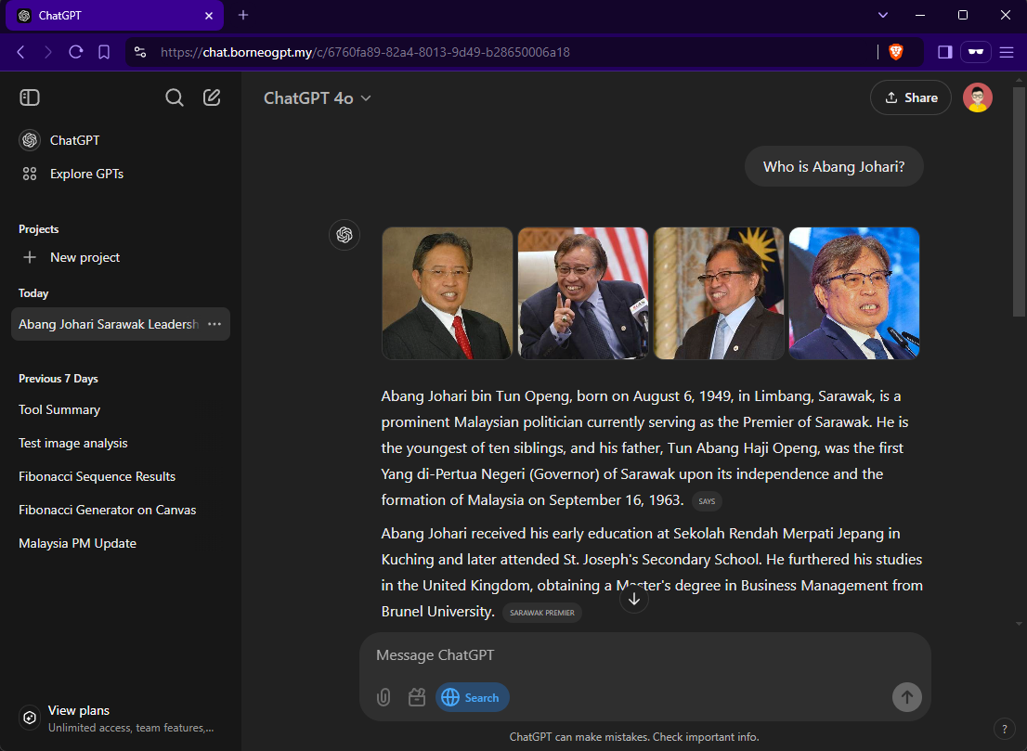Image resolution: width=1027 pixels, height=751 pixels.
Task: Open options for Abang Johari Sarawak conversation
Action: [214, 323]
